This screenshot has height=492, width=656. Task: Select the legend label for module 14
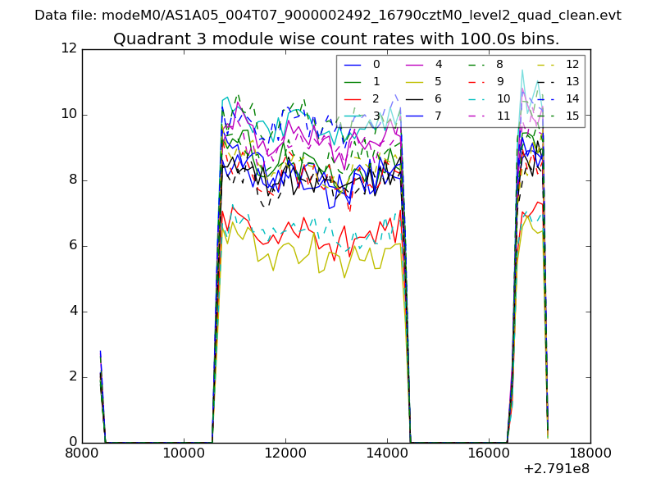pyautogui.click(x=572, y=98)
